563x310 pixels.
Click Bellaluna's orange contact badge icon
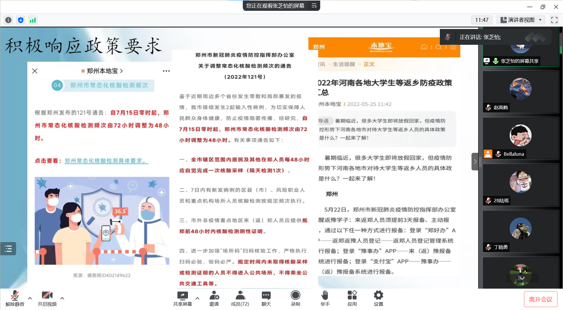pos(488,154)
